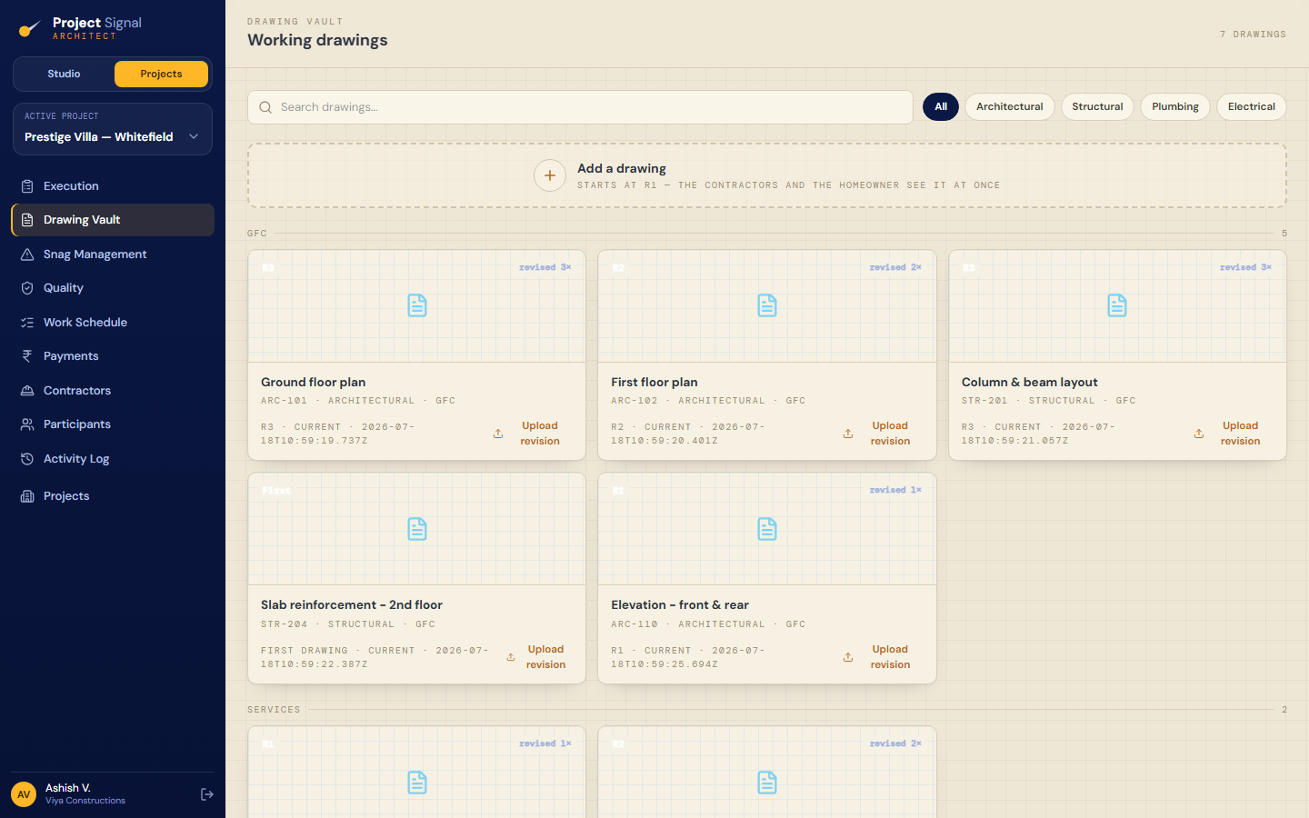The width and height of the screenshot is (1309, 818).
Task: Click the Viya Constructions company name
Action: coord(85,801)
